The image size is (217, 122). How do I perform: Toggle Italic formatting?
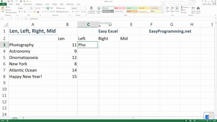[22, 12]
